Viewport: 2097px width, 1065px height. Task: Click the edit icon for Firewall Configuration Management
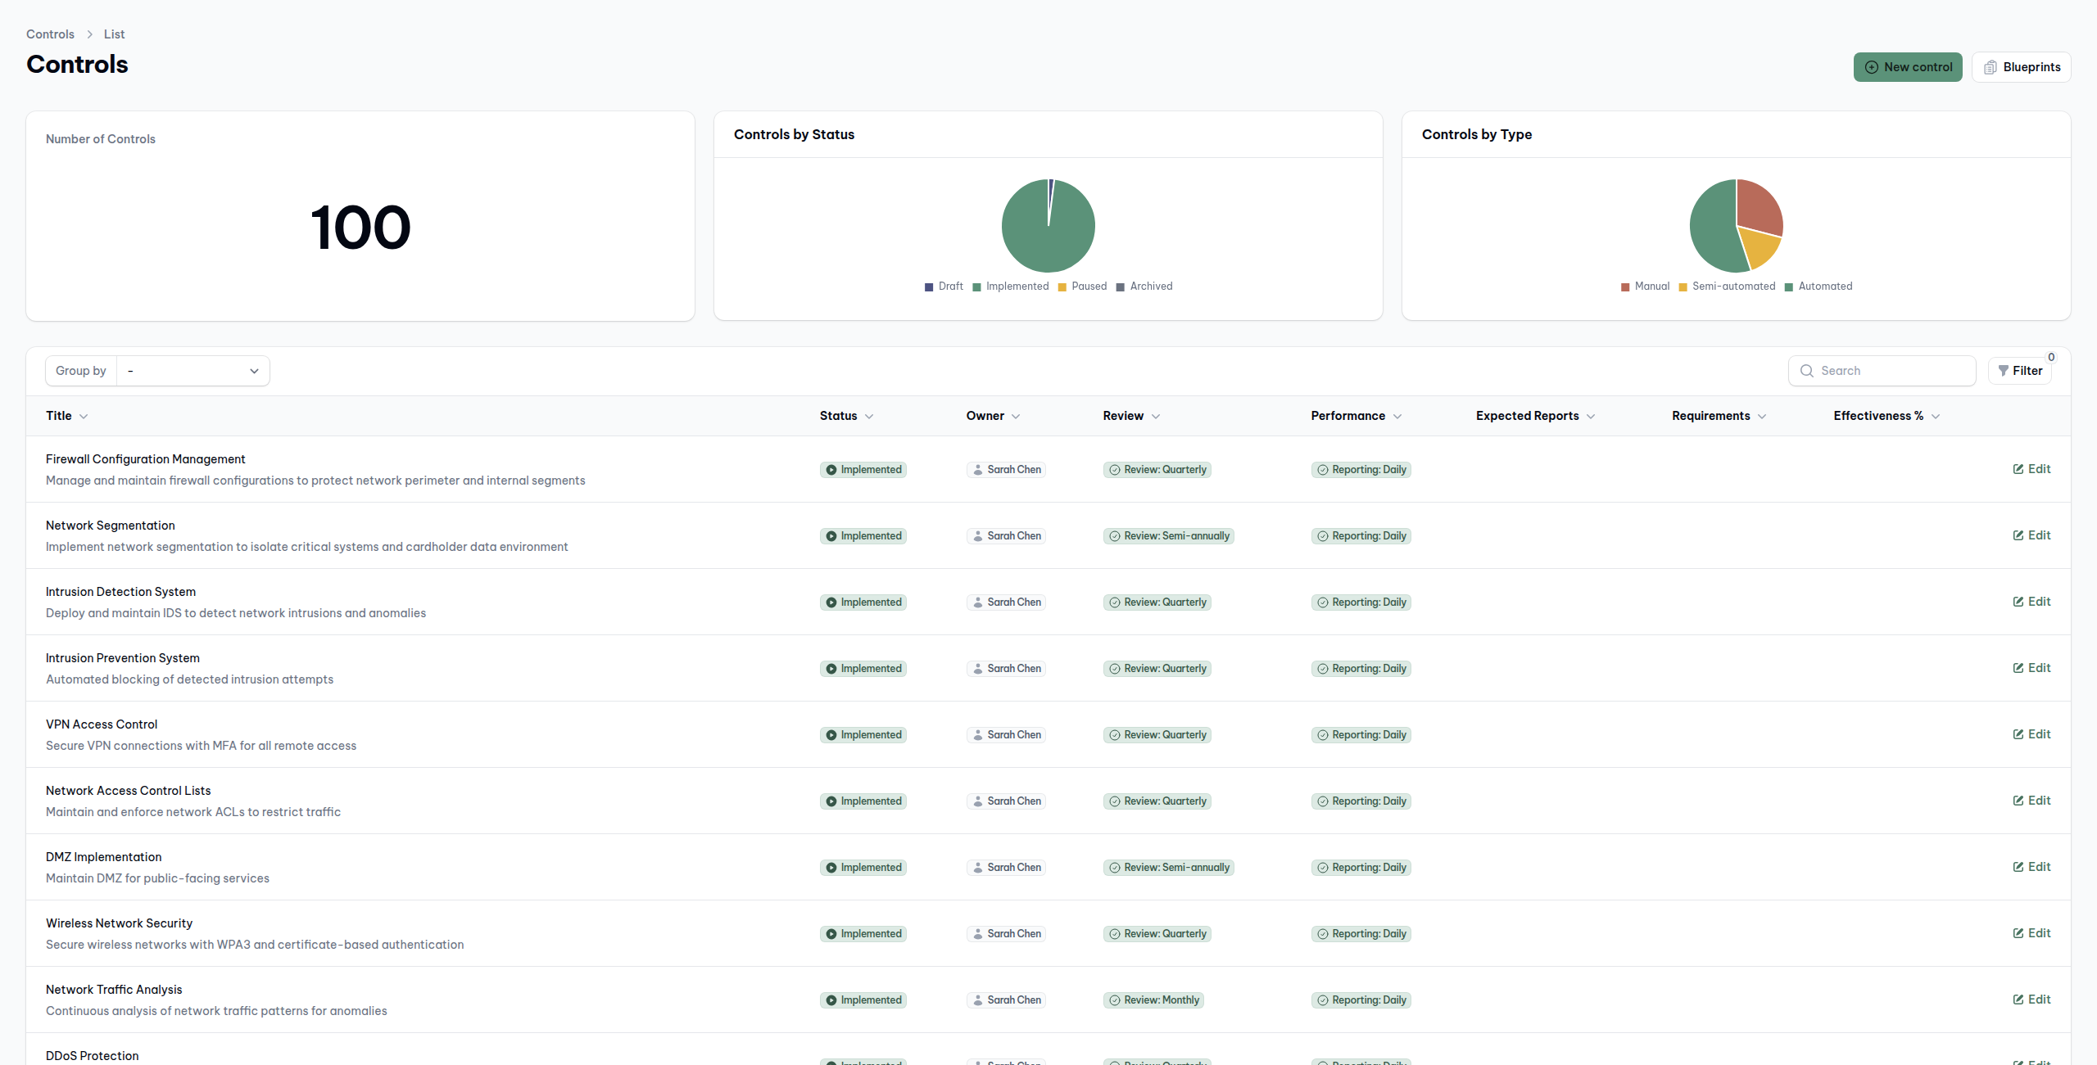click(x=2018, y=469)
